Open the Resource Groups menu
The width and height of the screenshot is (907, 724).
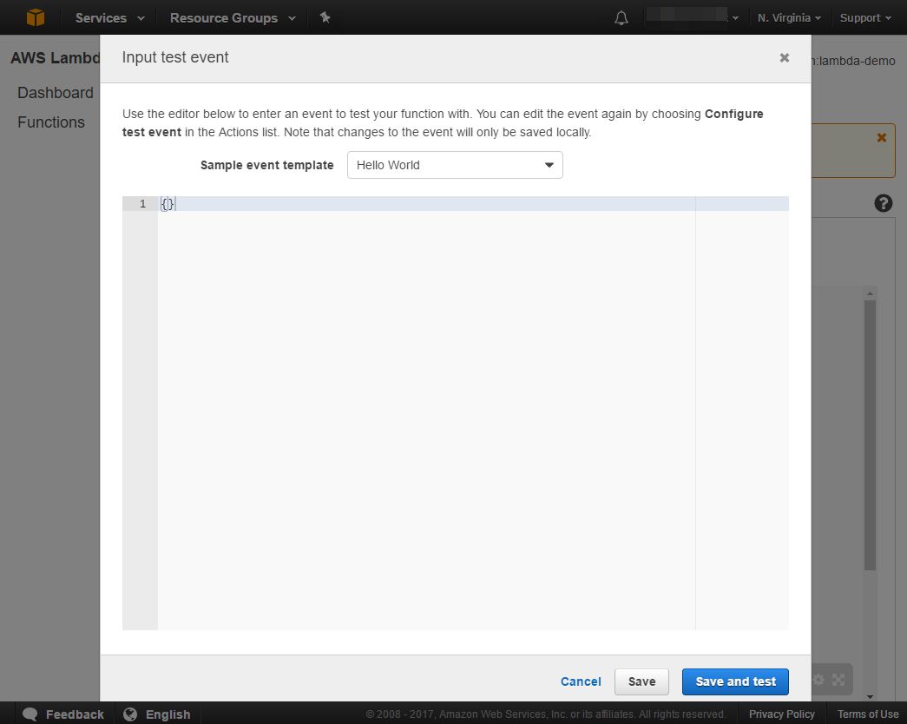click(x=233, y=18)
